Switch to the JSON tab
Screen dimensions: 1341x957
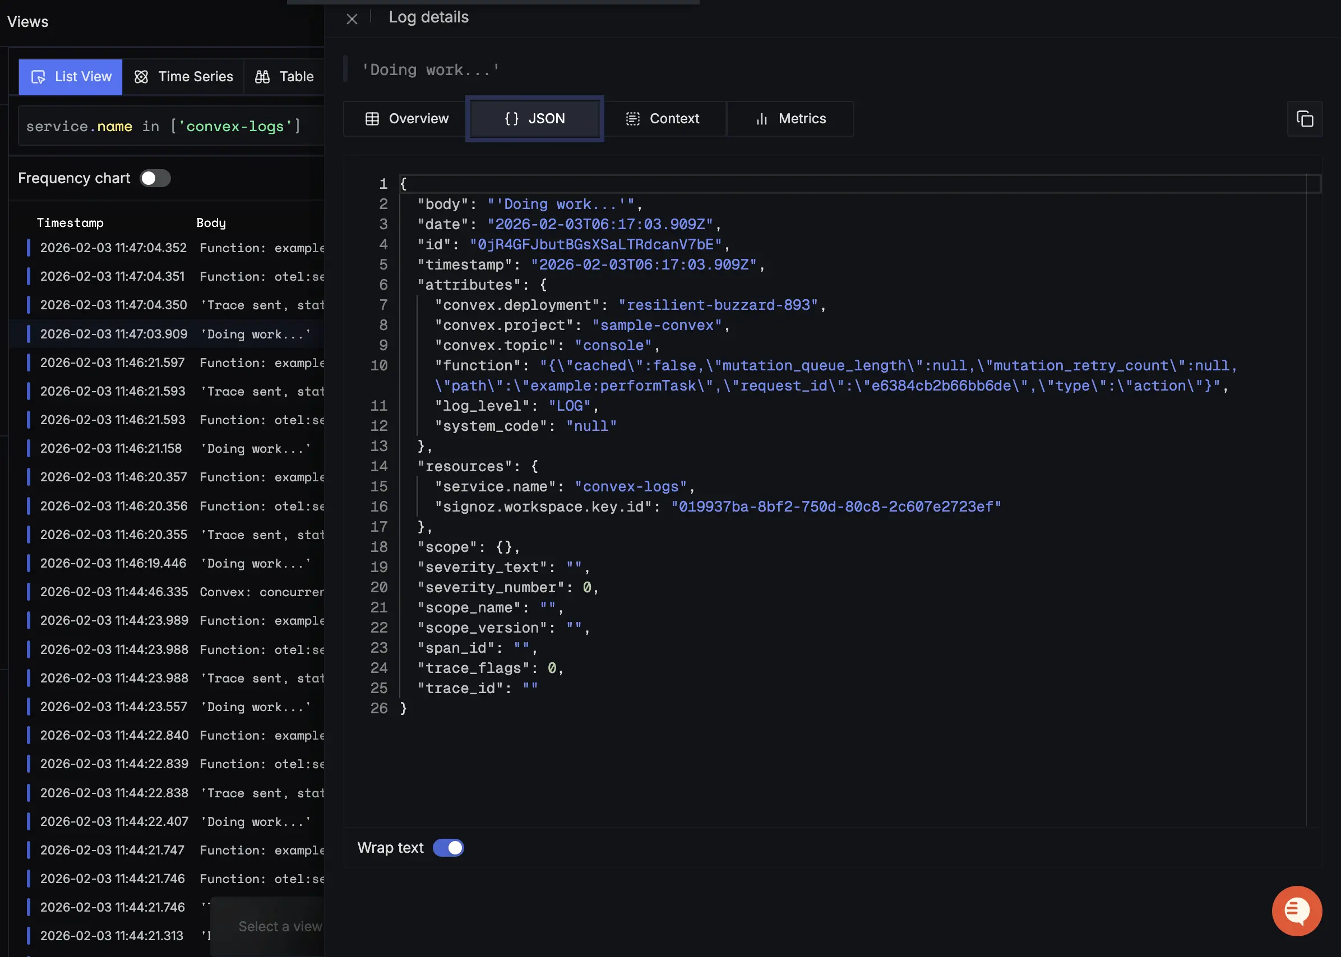[535, 119]
